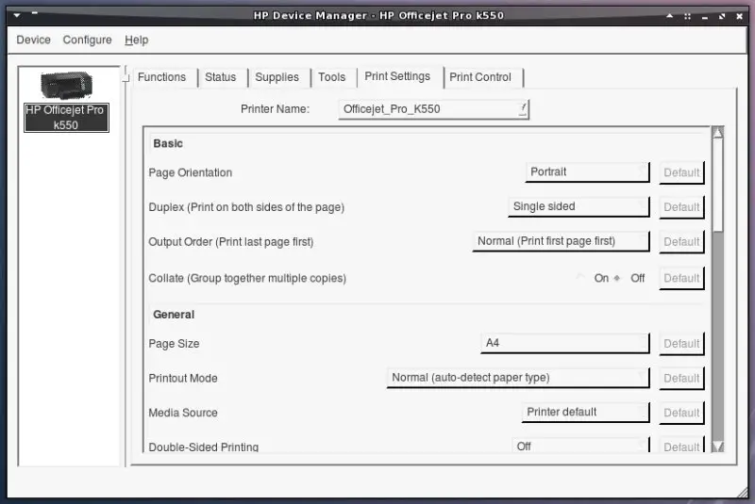Screen dimensions: 755x504
Task: Click the shade-up arrow icon in title bar
Action: point(669,16)
